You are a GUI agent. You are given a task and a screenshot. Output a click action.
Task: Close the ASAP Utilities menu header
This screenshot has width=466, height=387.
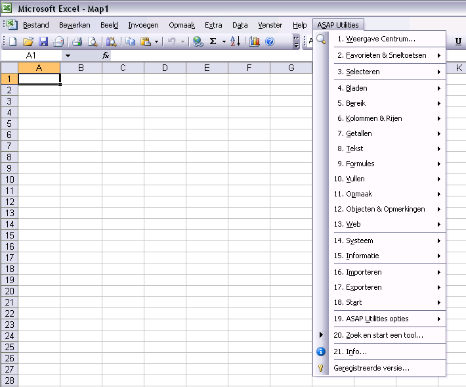[x=338, y=25]
